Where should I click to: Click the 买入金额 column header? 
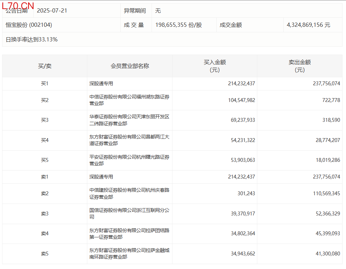pos(215,66)
